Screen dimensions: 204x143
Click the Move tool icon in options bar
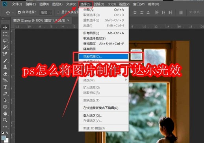pyautogui.click(x=8, y=13)
